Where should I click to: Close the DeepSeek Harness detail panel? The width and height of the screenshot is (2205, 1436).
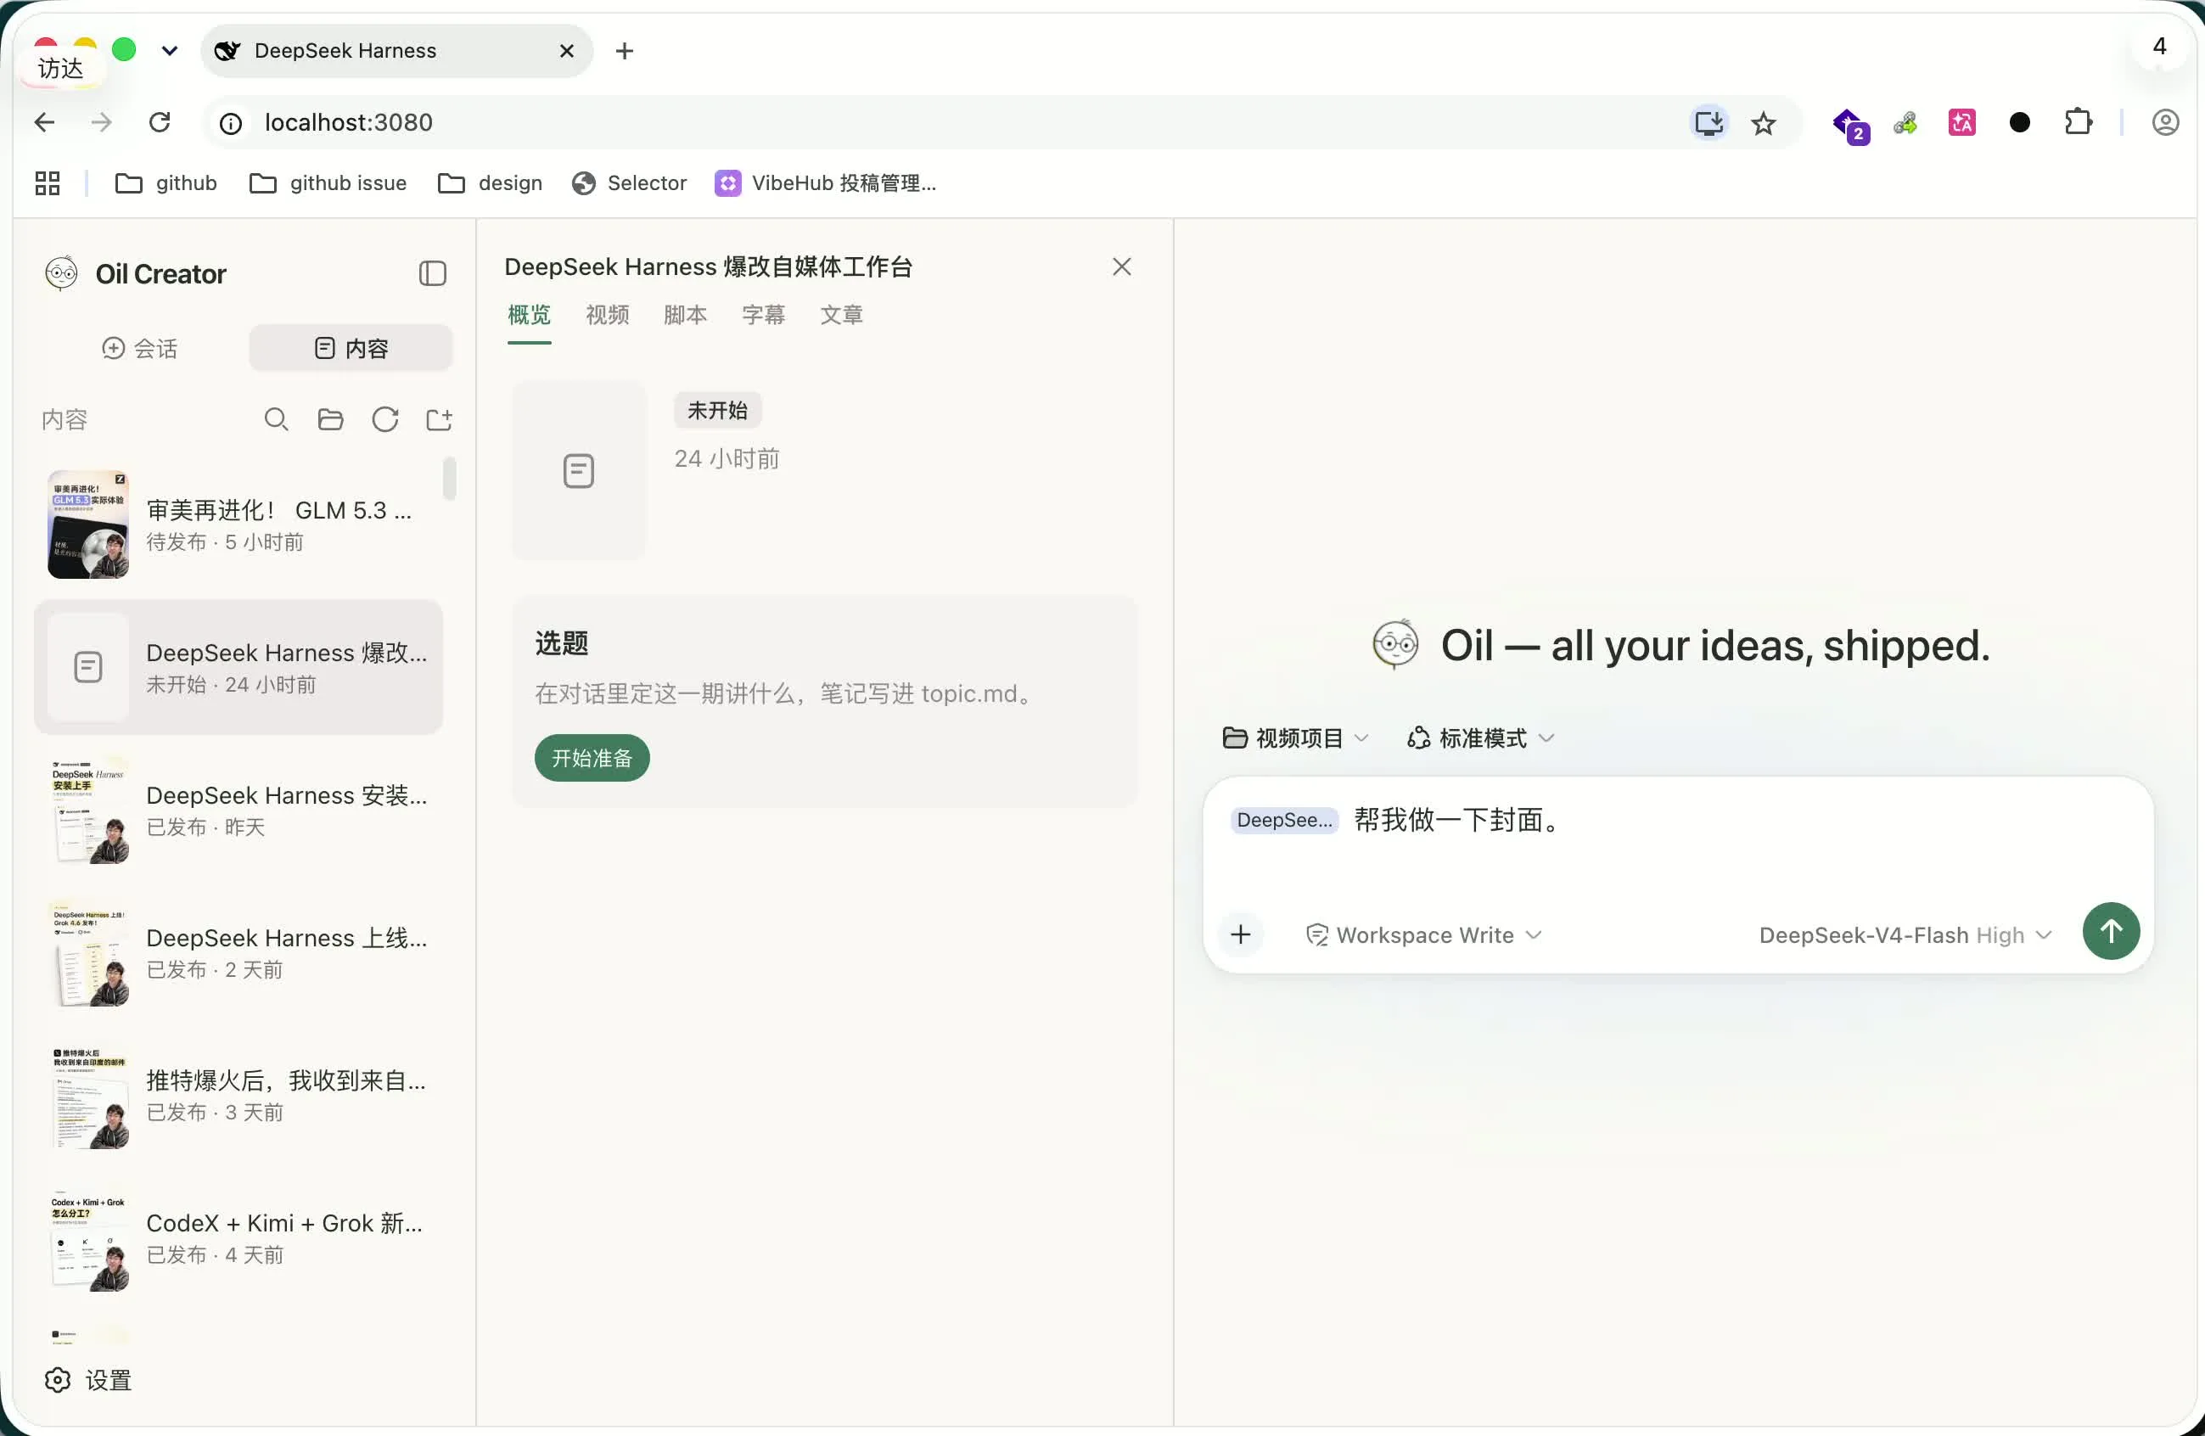[1122, 266]
